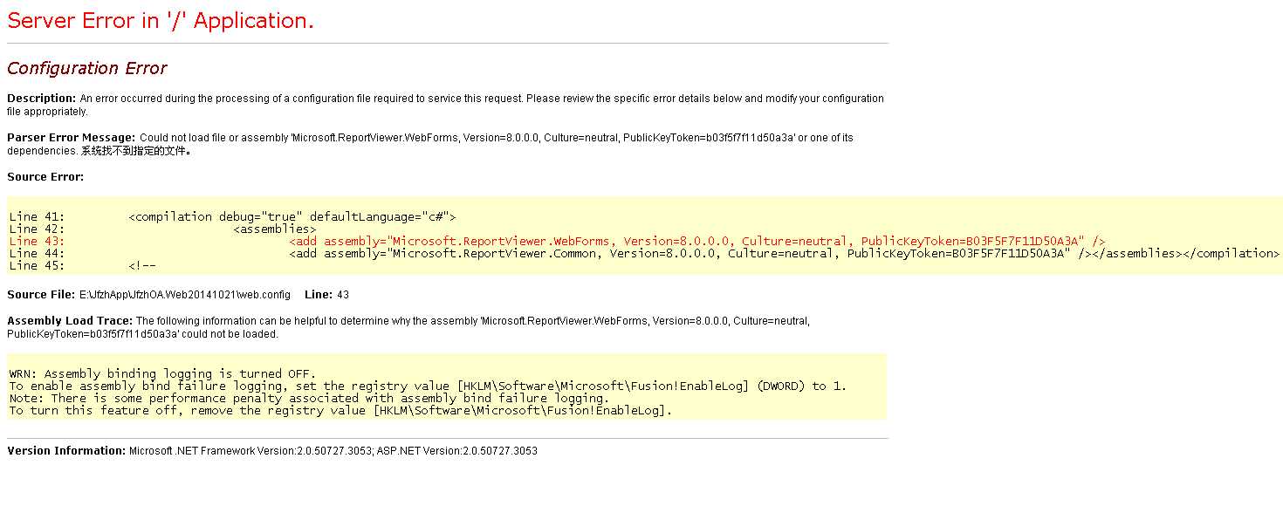Select the "Configuration Error" subheading
Viewport: 1283px width, 506px height.
coord(87,68)
